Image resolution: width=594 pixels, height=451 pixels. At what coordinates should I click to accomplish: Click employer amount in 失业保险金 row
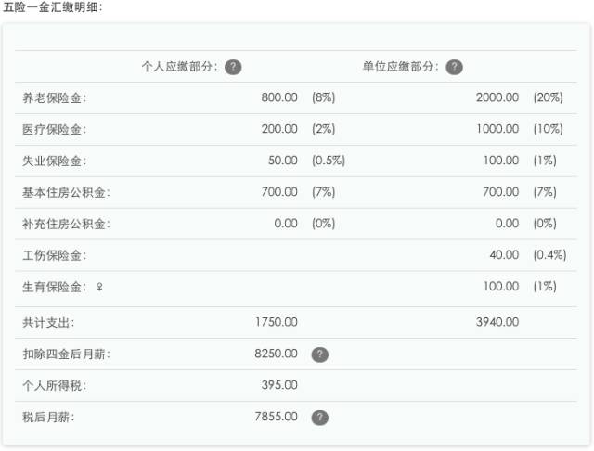point(501,161)
